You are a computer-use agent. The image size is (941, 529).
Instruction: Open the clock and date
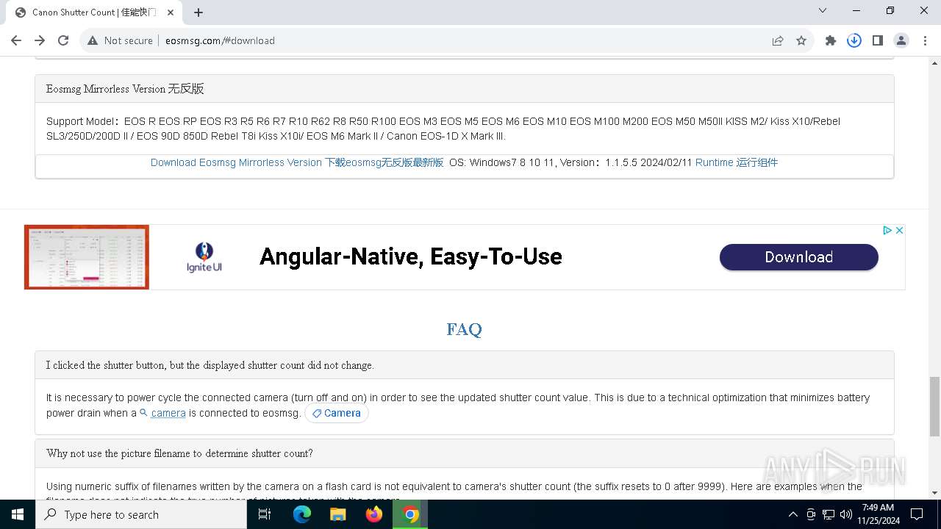878,514
